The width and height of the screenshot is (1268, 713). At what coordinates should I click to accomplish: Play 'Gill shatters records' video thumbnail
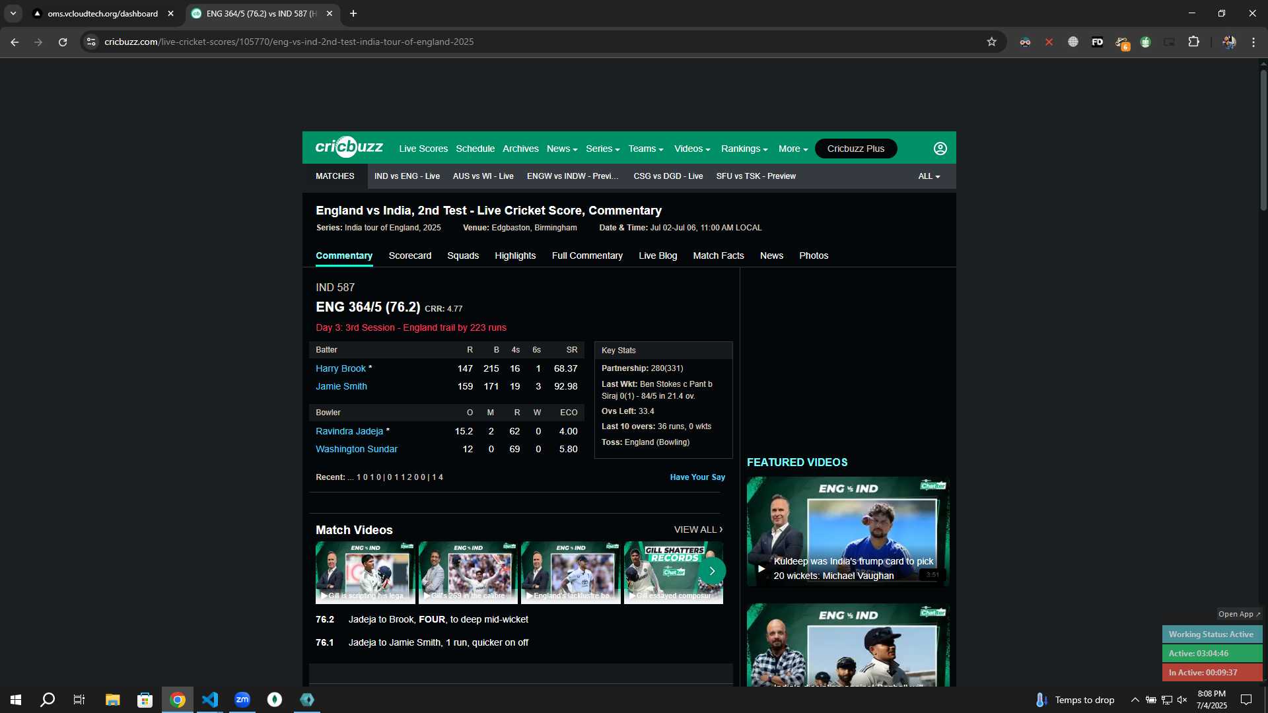[673, 572]
